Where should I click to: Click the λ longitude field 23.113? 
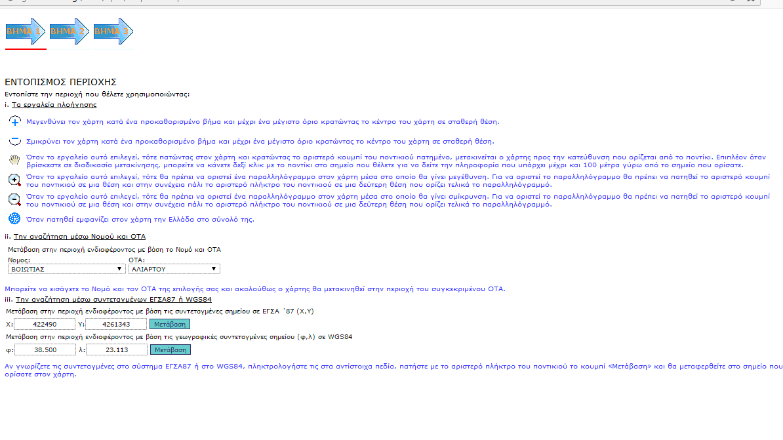pos(116,350)
